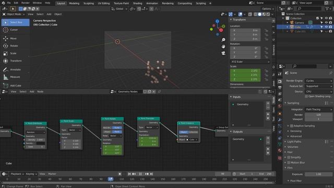This screenshot has height=188, width=334.
Task: Jump to the next keyframe
Action: 147,174
